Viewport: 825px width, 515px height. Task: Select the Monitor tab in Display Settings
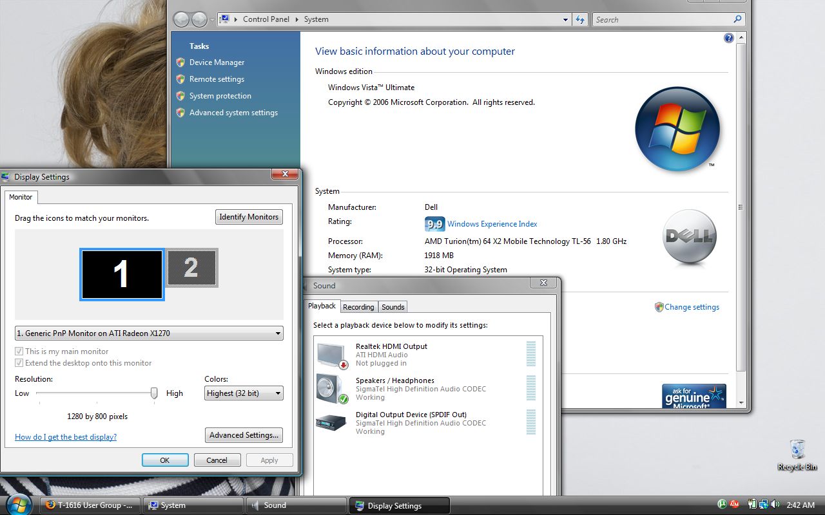pyautogui.click(x=21, y=197)
